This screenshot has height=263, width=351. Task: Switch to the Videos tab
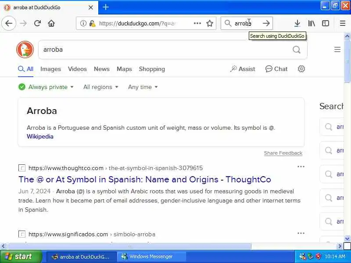(77, 69)
